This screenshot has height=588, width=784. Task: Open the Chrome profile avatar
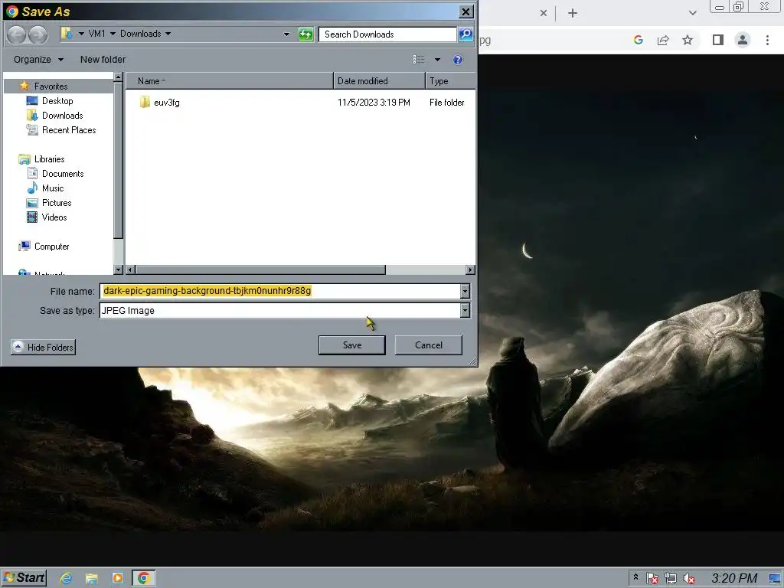(x=743, y=40)
